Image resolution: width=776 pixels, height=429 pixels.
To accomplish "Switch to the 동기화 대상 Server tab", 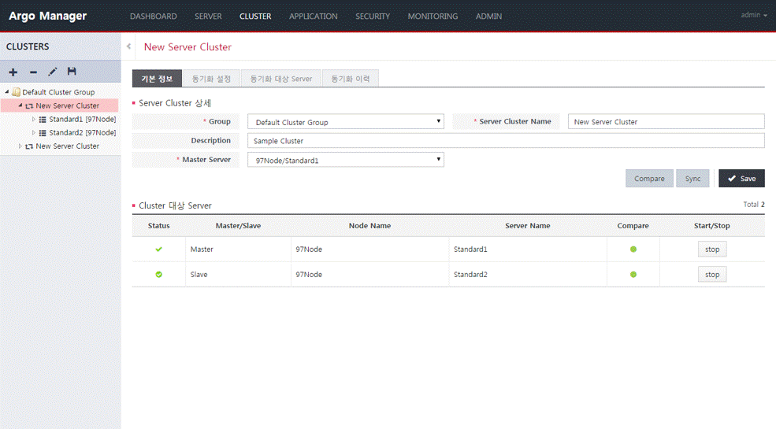I will pyautogui.click(x=280, y=79).
